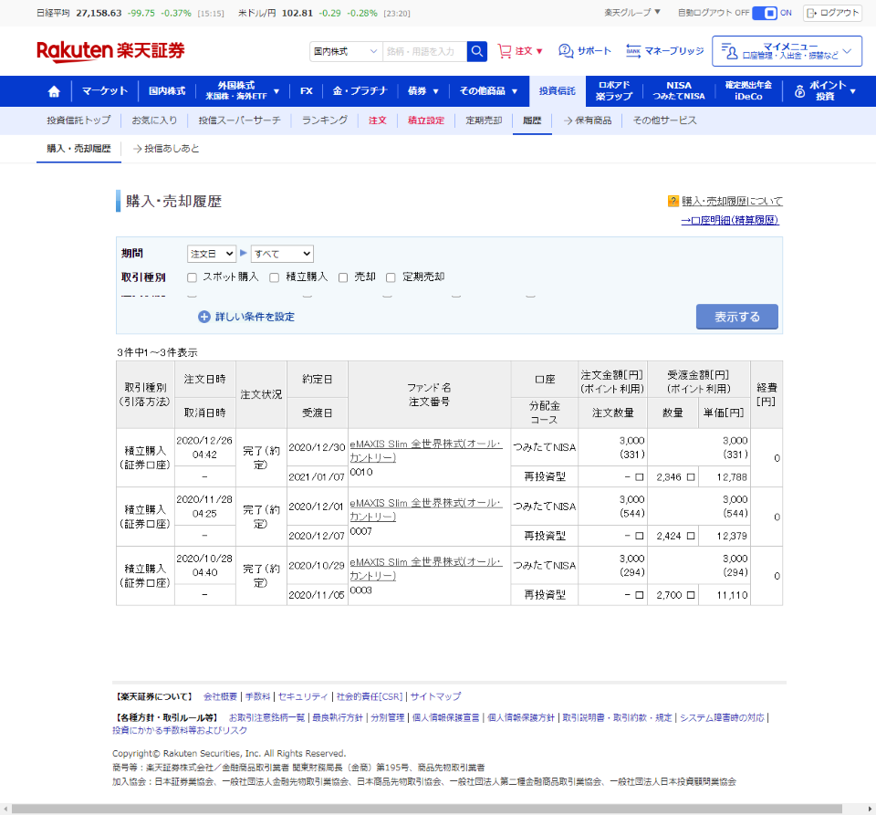
Task: Open the FX navigation tab
Action: (307, 91)
